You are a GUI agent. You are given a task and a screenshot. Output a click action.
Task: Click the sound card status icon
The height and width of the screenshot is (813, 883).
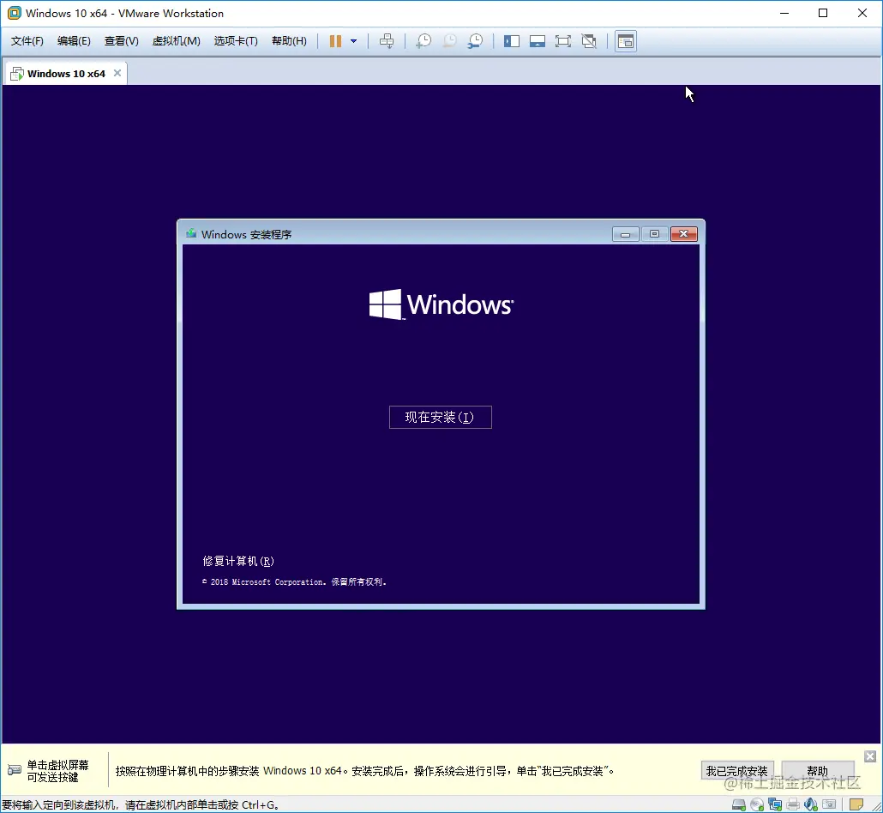tap(811, 804)
